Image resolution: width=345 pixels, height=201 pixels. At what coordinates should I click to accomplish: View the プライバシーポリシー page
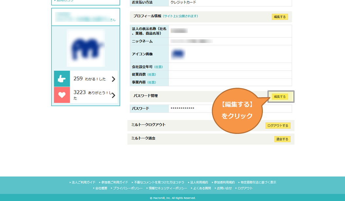[x=128, y=188]
